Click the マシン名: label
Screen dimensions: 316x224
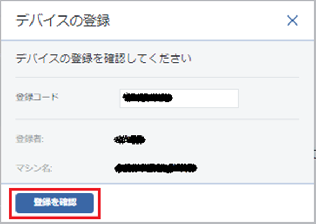click(x=34, y=168)
